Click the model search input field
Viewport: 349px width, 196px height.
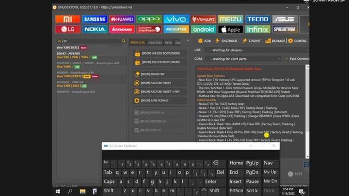click(91, 41)
